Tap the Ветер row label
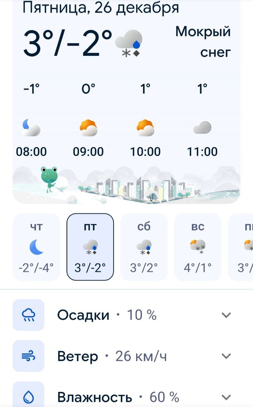 coord(78,356)
